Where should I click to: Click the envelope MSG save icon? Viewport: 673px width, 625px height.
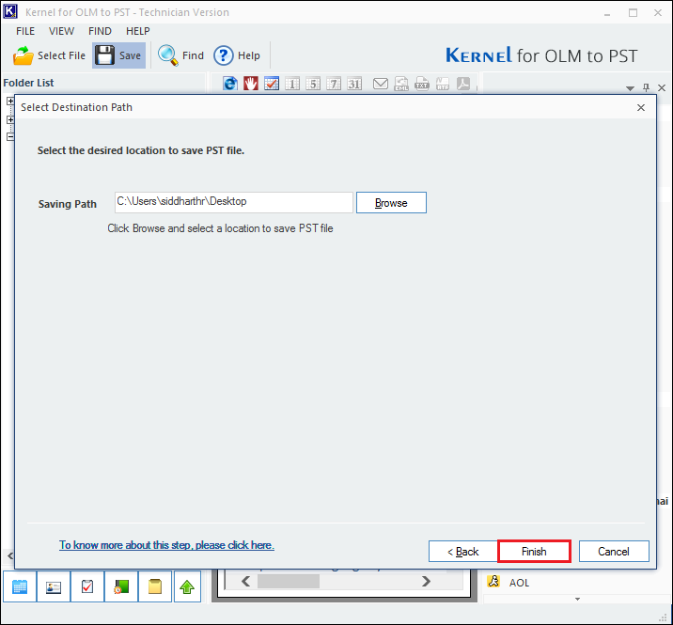tap(381, 84)
